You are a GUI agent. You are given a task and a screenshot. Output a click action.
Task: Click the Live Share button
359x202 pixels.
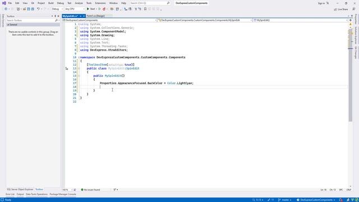click(340, 9)
